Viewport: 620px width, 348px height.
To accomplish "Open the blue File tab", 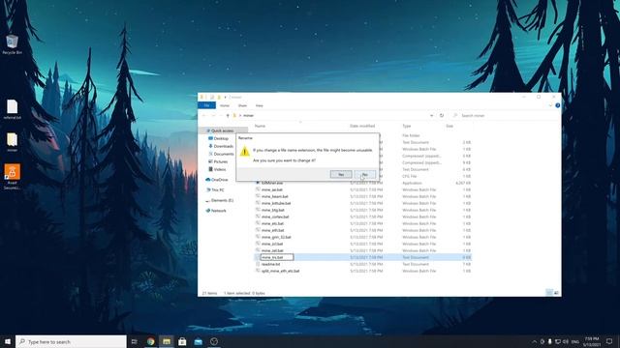I will point(206,105).
